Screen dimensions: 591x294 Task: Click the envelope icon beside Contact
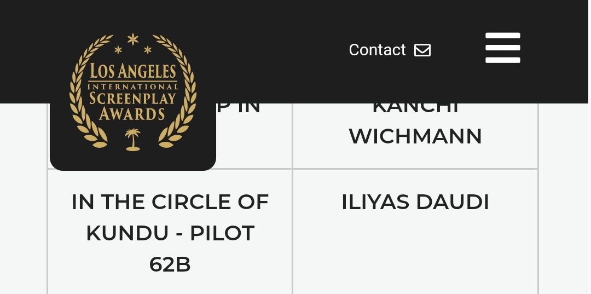click(422, 50)
